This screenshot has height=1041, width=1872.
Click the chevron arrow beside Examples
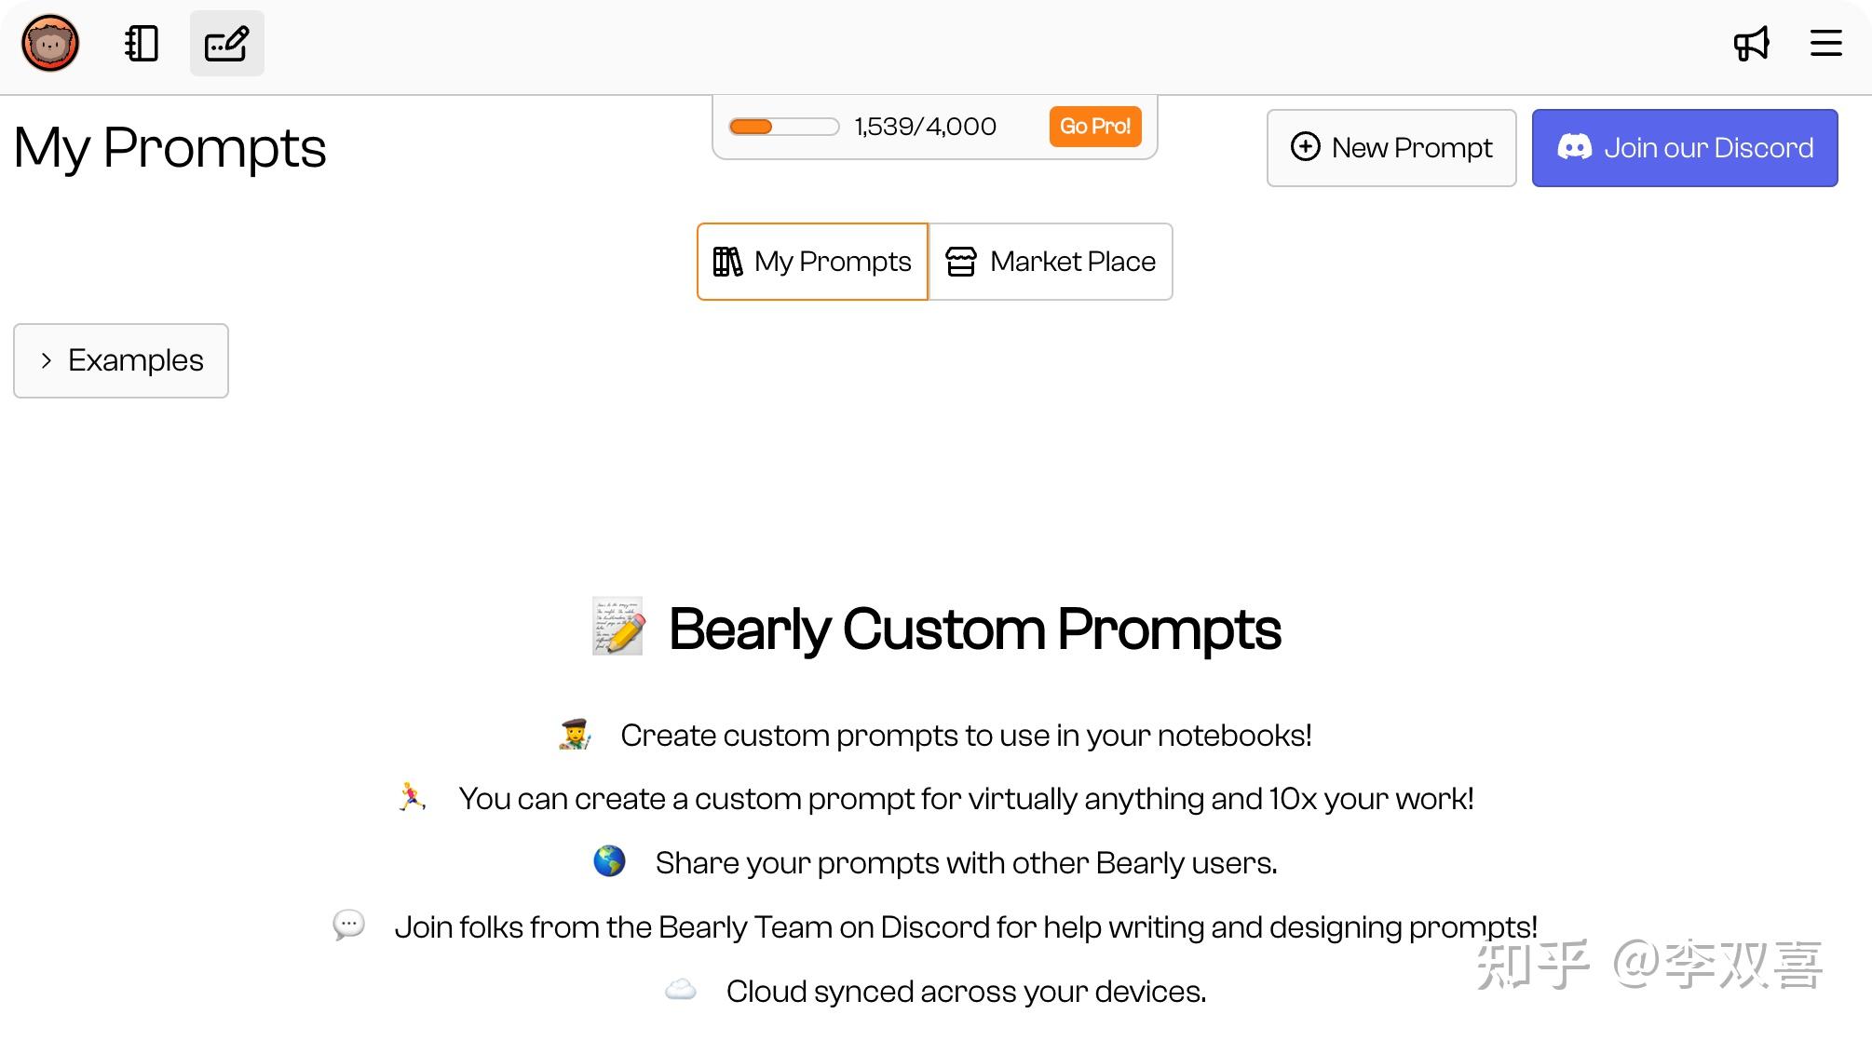point(47,360)
